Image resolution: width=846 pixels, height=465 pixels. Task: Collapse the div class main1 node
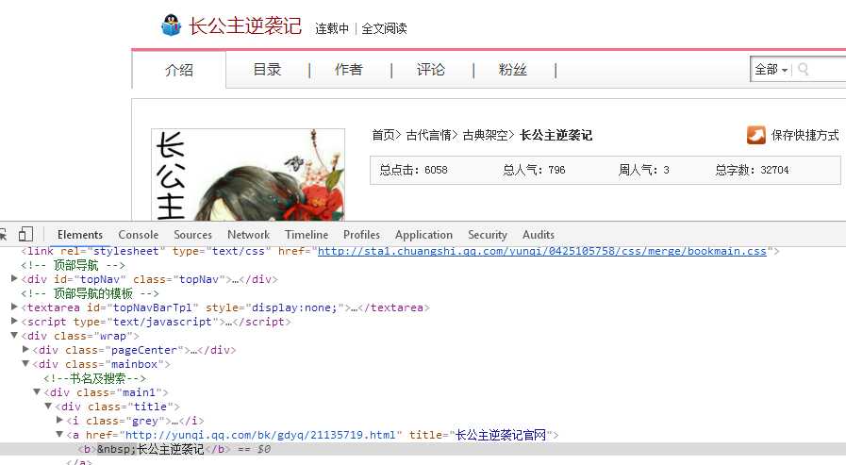click(x=37, y=391)
